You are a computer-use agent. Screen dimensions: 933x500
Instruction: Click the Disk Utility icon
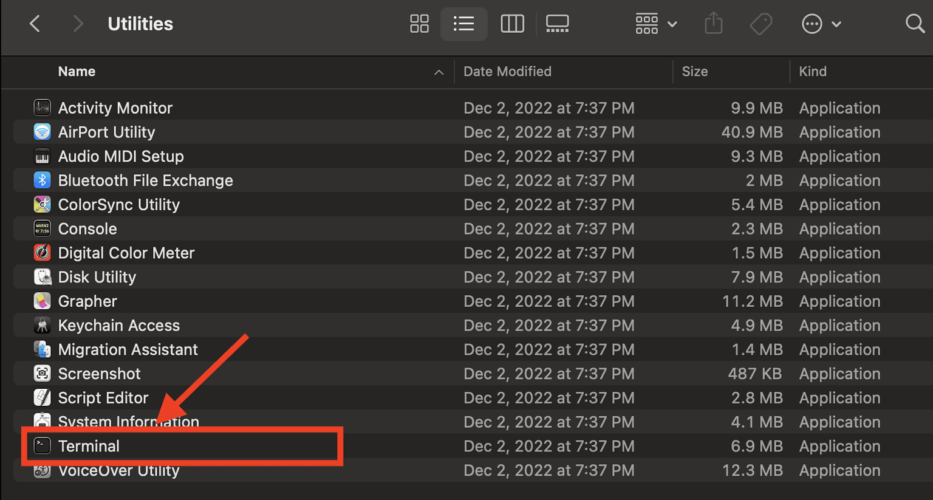coord(42,277)
